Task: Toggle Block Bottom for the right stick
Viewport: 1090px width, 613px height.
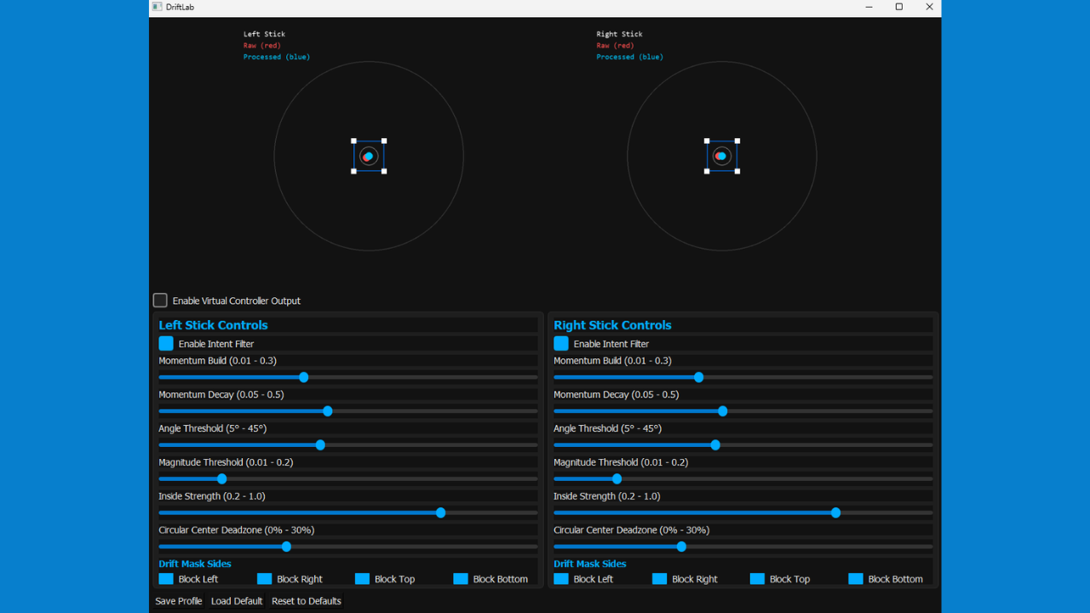Action: click(x=855, y=578)
